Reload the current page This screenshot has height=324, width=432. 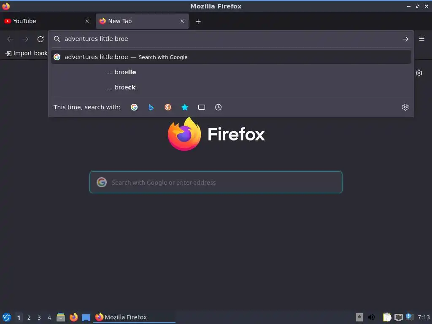(x=40, y=39)
